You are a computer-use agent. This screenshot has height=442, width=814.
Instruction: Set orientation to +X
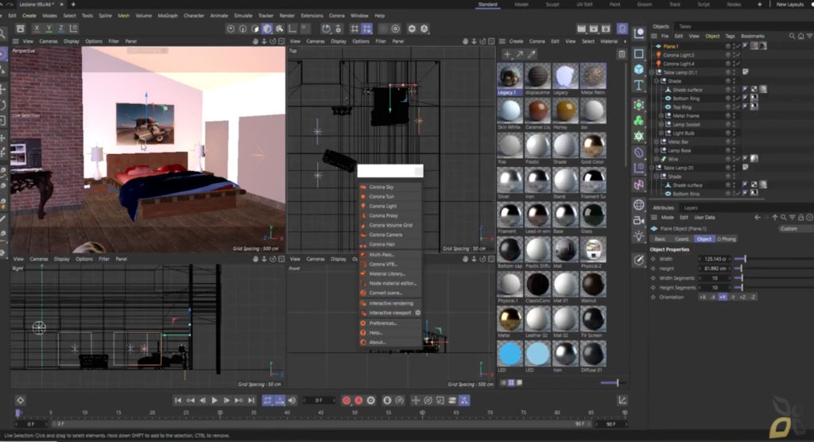(703, 297)
